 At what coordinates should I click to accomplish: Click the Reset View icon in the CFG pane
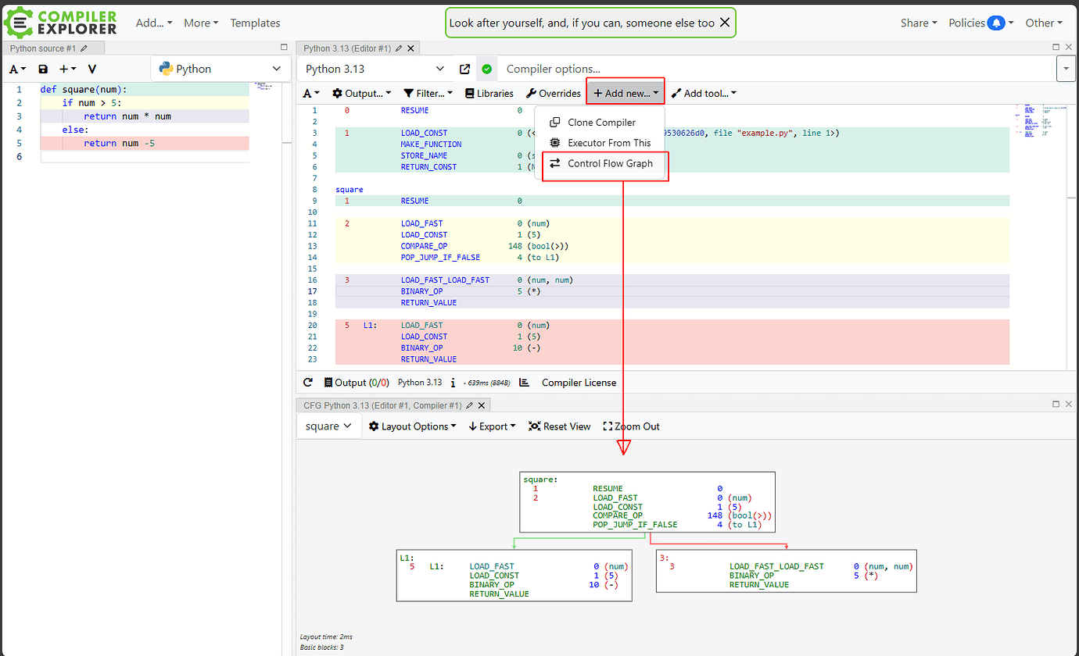pos(559,426)
